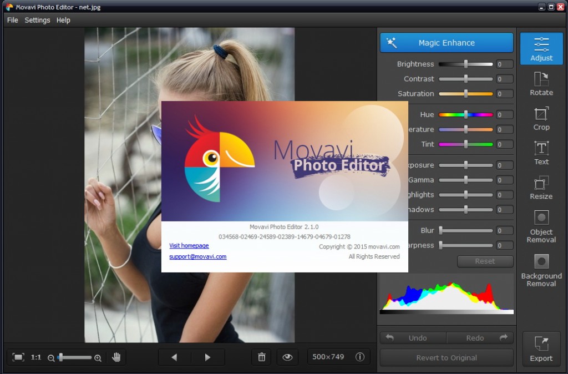This screenshot has width=568, height=374.
Task: Click the Saturation value field
Action: (504, 93)
